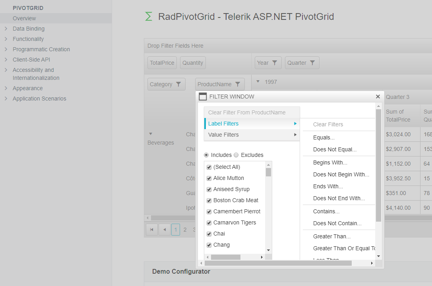Go to page 2 of the grid
Viewport: 432px width, 286px height.
point(185,230)
